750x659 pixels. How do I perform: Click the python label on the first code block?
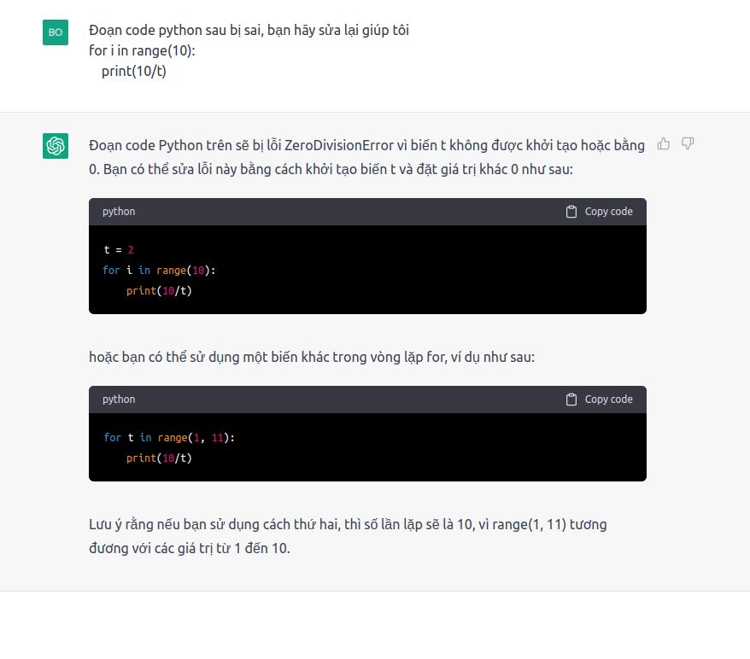119,212
